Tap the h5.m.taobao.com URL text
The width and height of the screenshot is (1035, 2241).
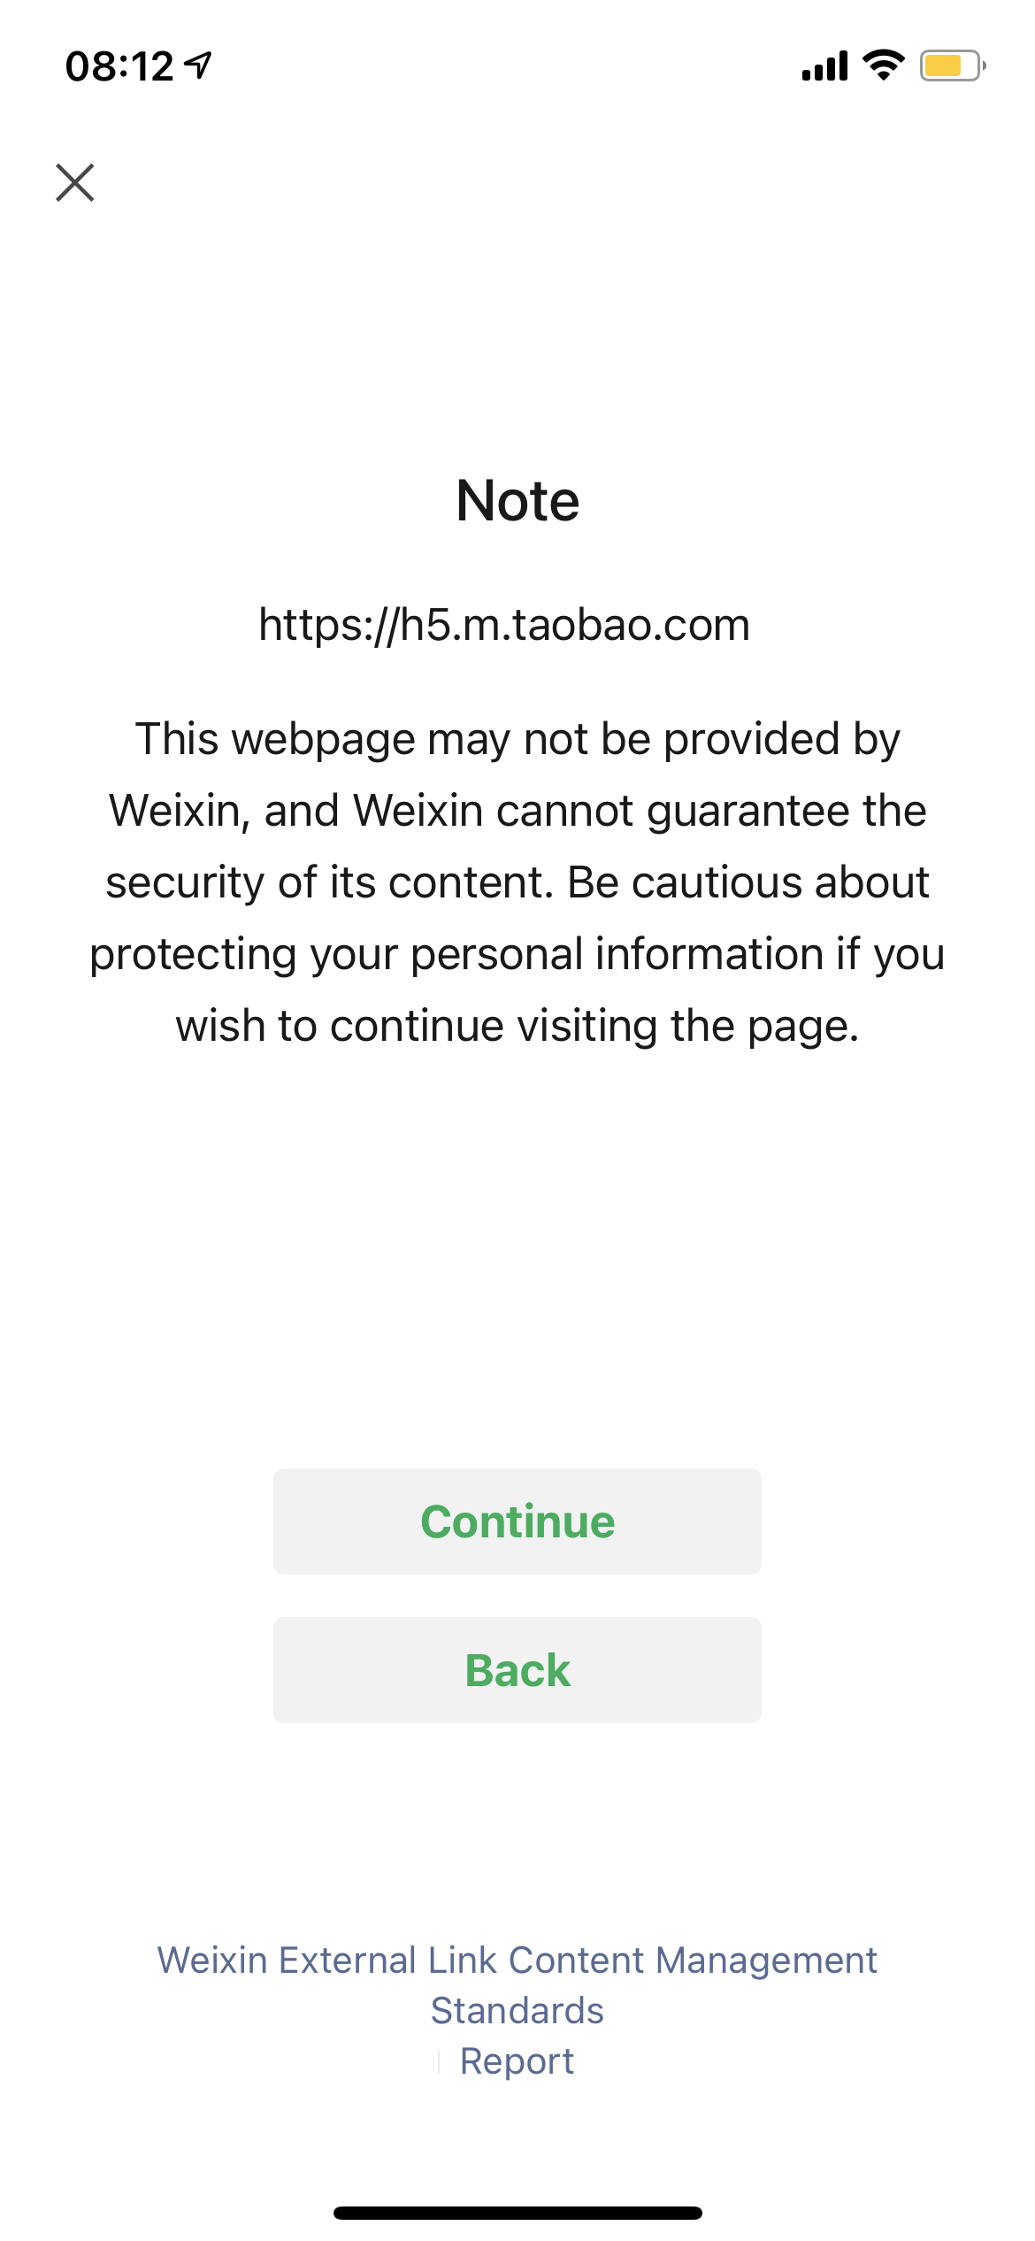[504, 625]
